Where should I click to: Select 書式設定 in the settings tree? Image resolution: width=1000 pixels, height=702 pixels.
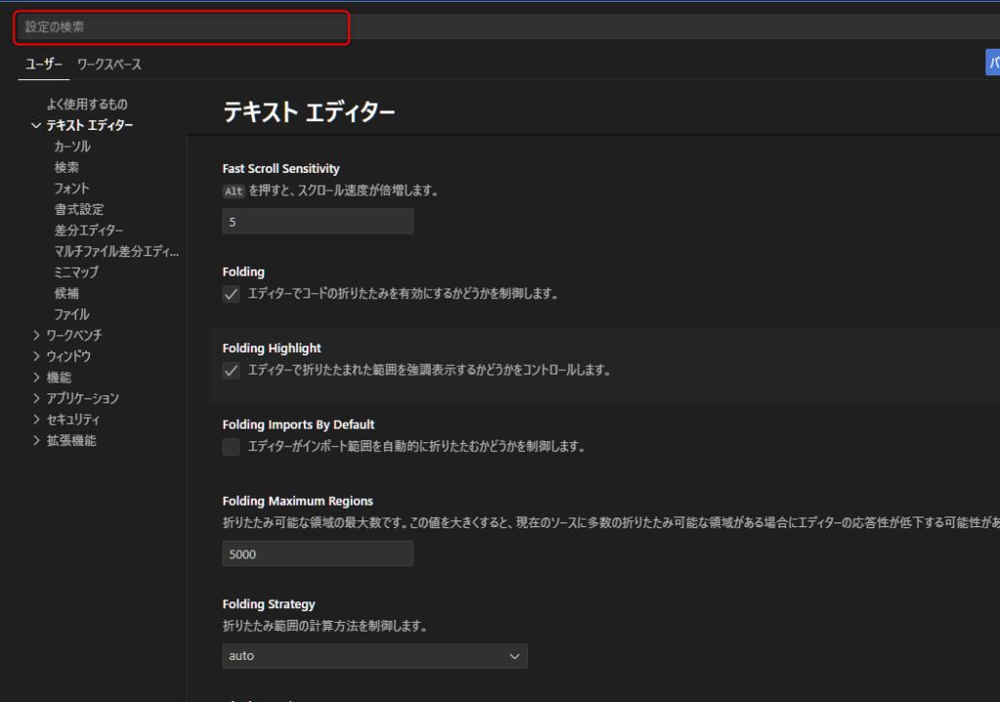79,209
